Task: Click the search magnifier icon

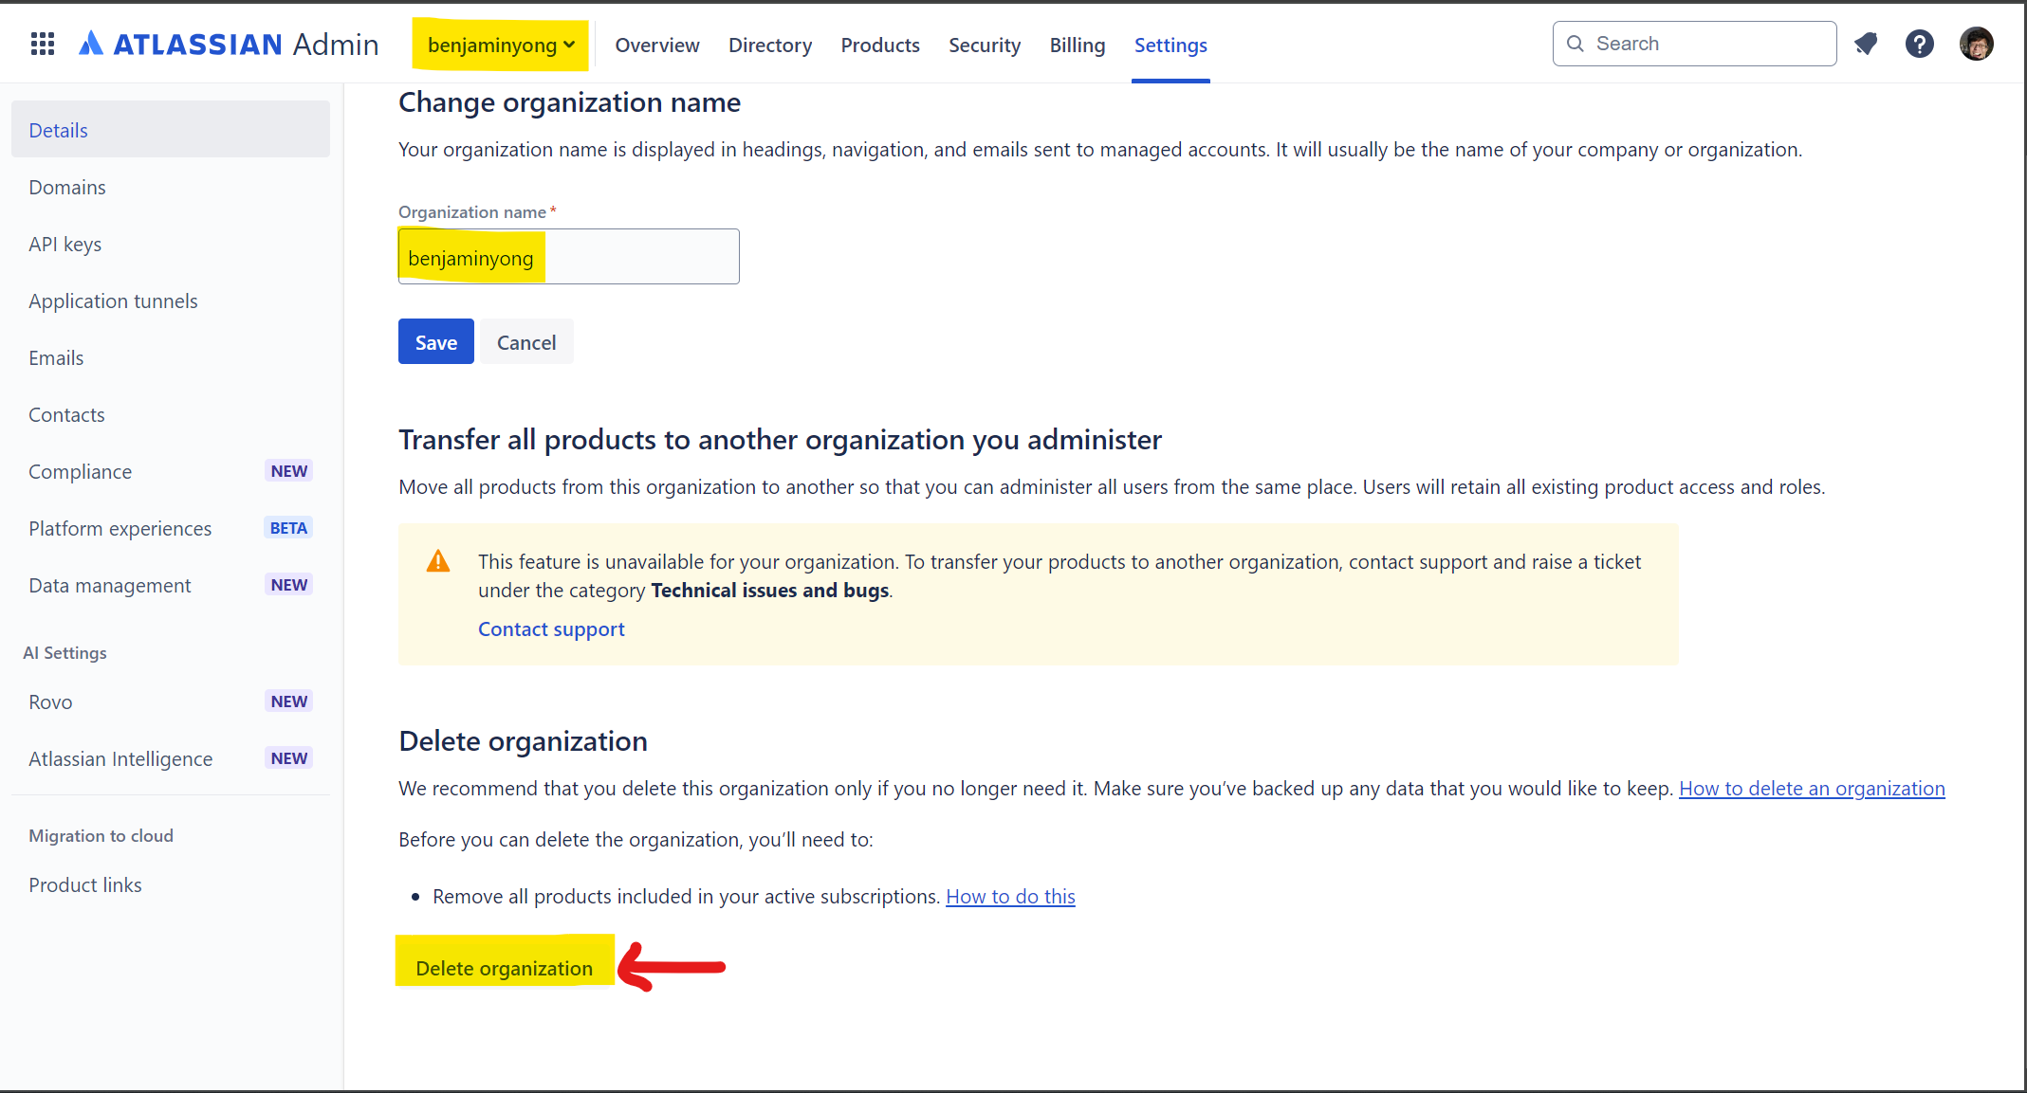Action: pos(1576,44)
